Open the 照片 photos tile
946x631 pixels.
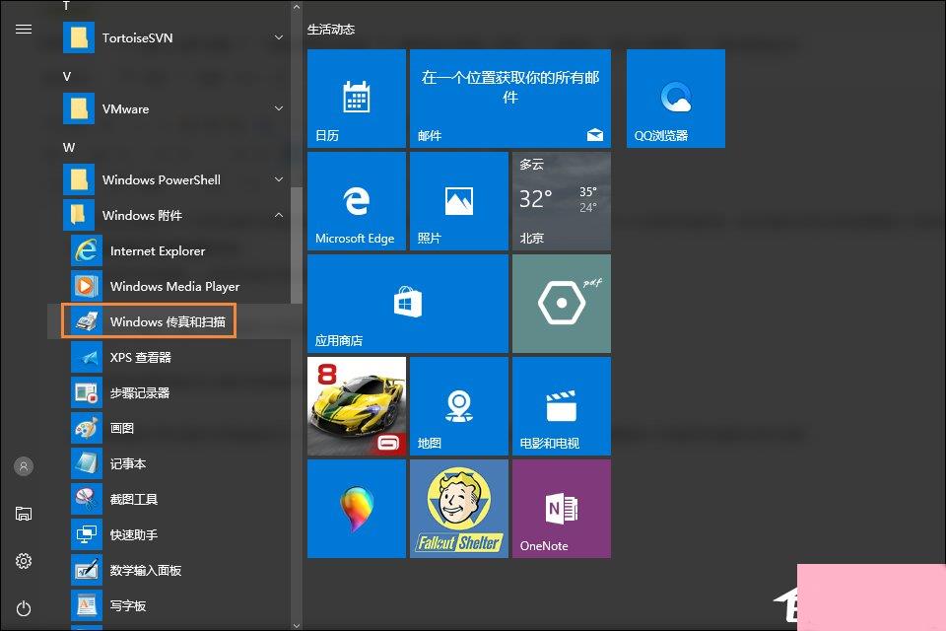click(459, 201)
